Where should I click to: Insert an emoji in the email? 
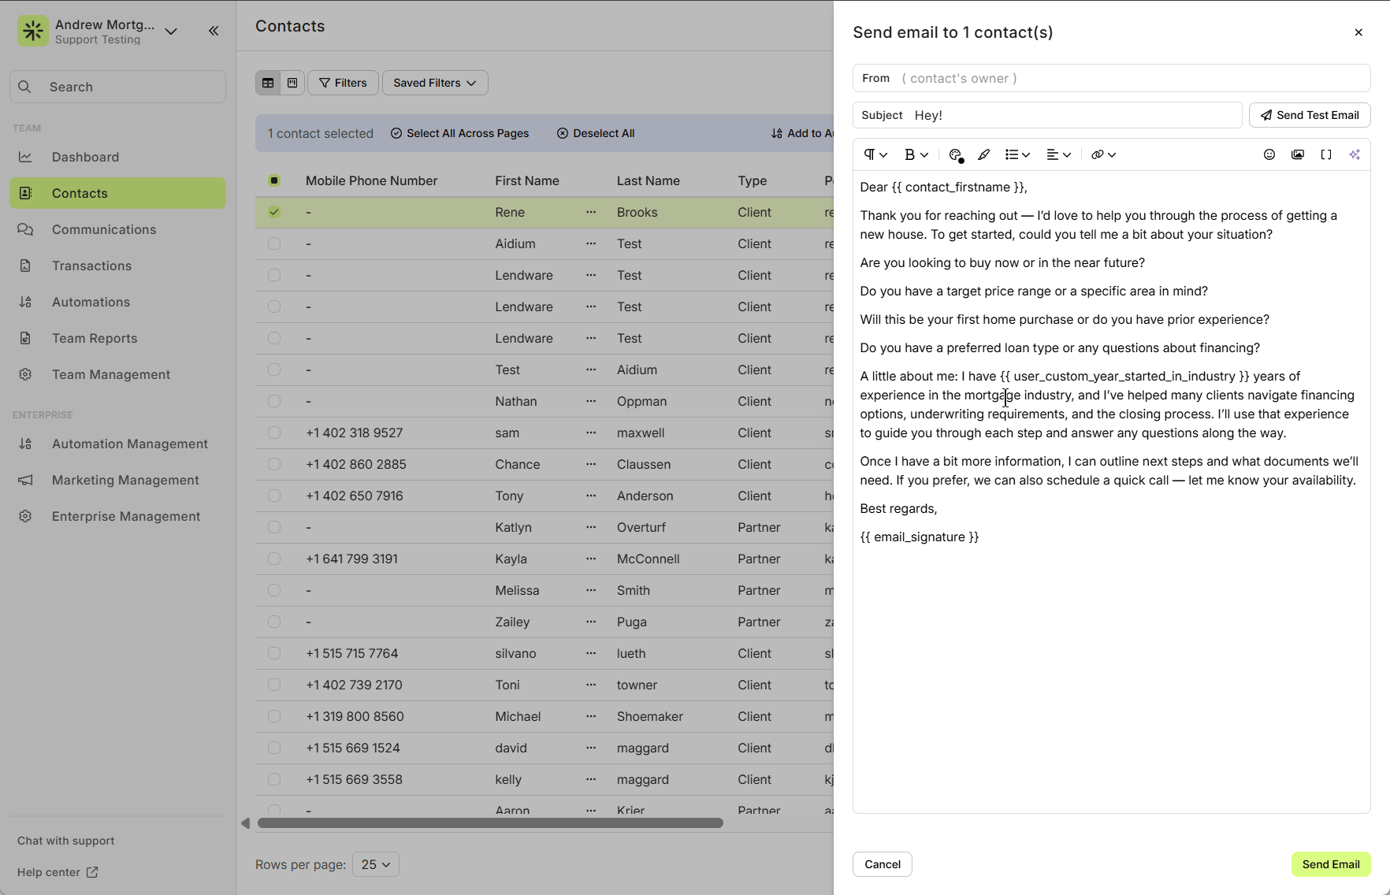pos(1269,154)
